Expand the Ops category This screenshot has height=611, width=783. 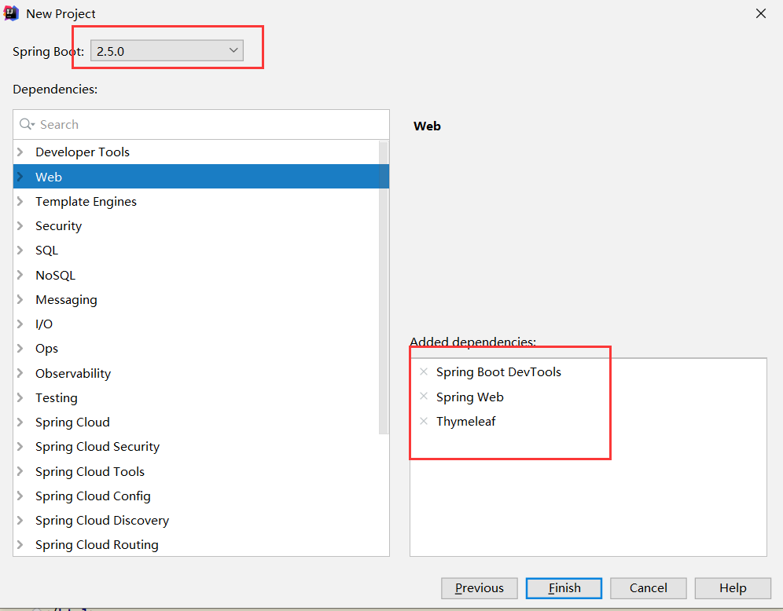20,348
